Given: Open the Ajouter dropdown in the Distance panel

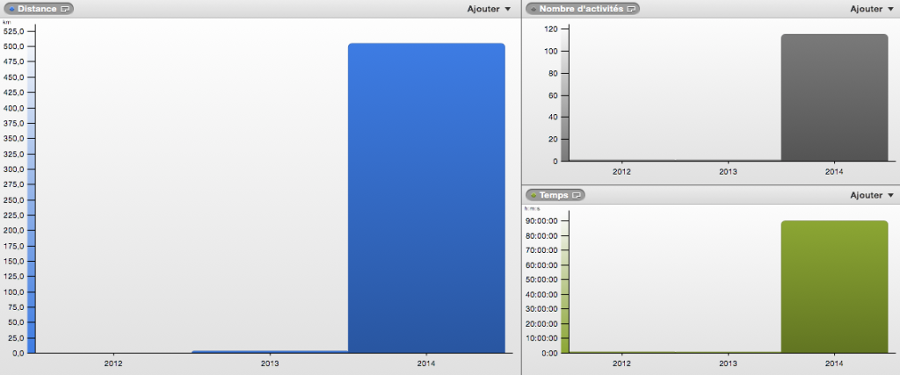Looking at the screenshot, I should click(x=489, y=9).
